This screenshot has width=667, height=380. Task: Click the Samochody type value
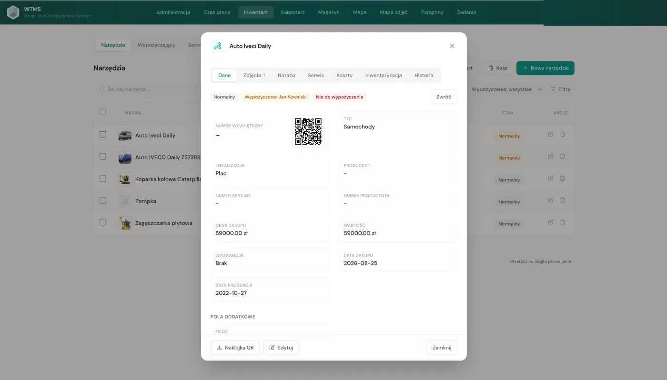tap(359, 127)
